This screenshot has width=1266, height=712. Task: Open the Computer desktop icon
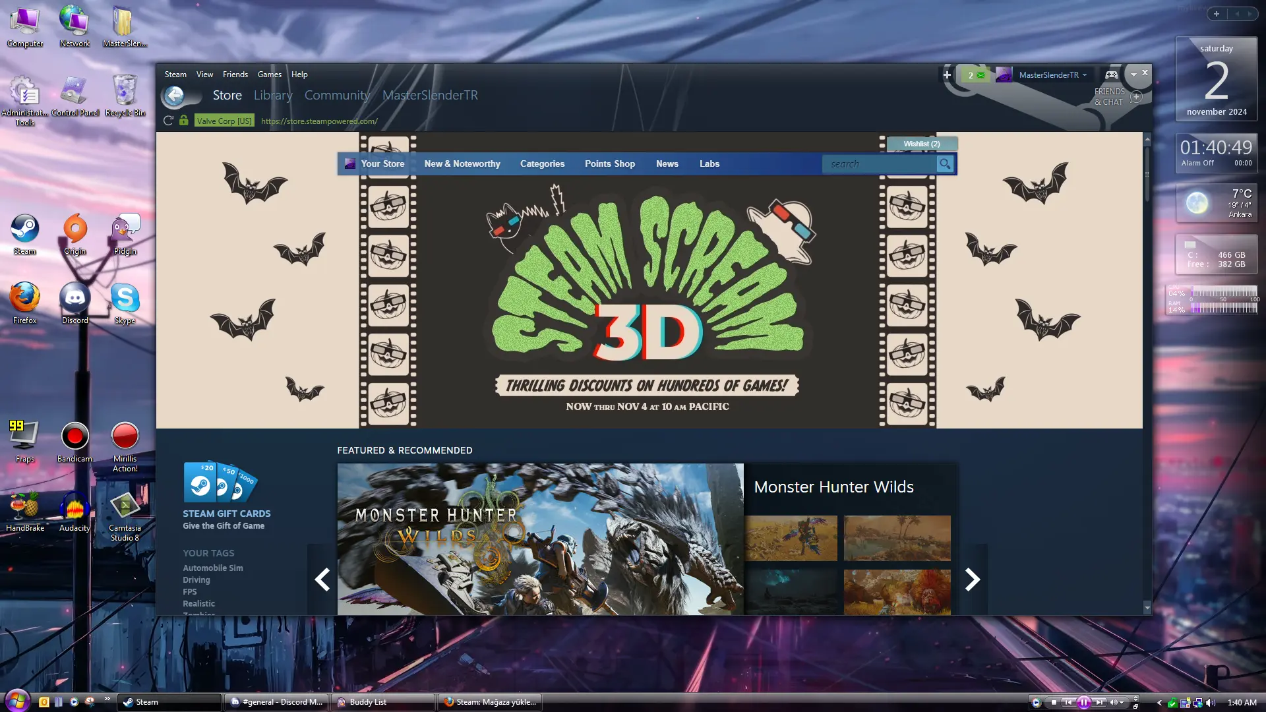25,27
